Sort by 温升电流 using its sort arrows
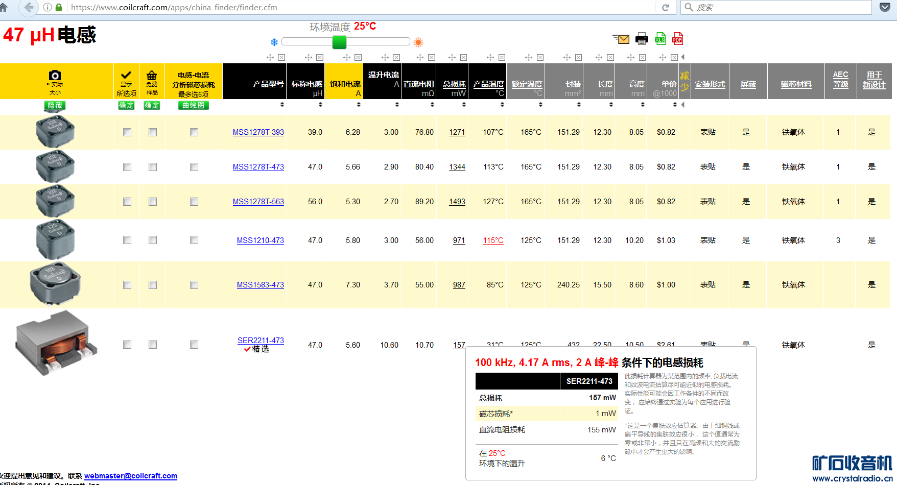The height and width of the screenshot is (485, 897). (x=397, y=105)
